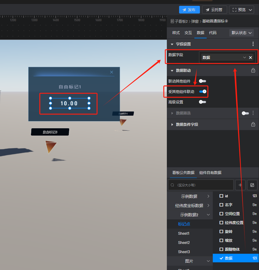Clear the 数据字段 selection with the X
The height and width of the screenshot is (270, 259).
(x=250, y=57)
